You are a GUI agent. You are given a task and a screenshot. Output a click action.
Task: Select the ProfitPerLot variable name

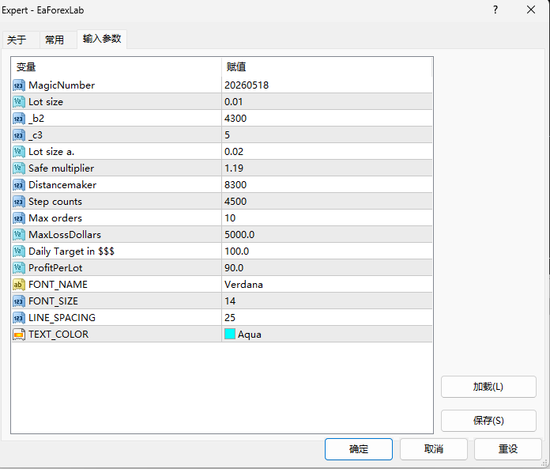(55, 268)
